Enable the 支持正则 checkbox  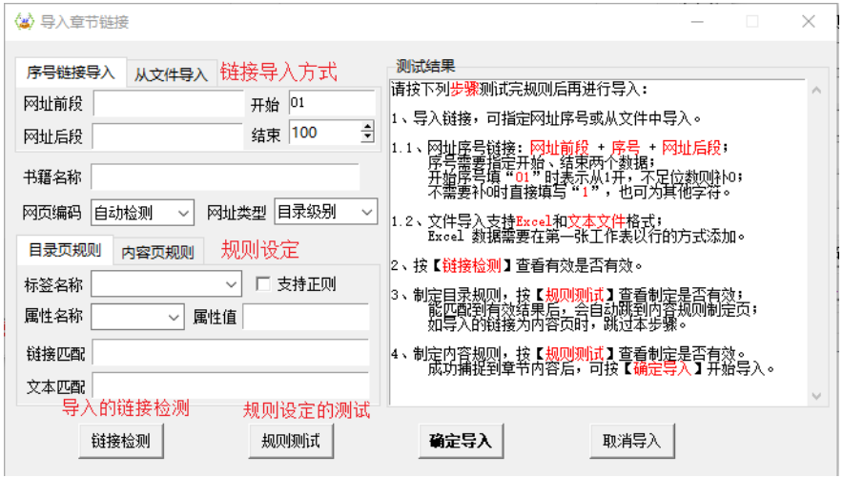[x=263, y=284]
